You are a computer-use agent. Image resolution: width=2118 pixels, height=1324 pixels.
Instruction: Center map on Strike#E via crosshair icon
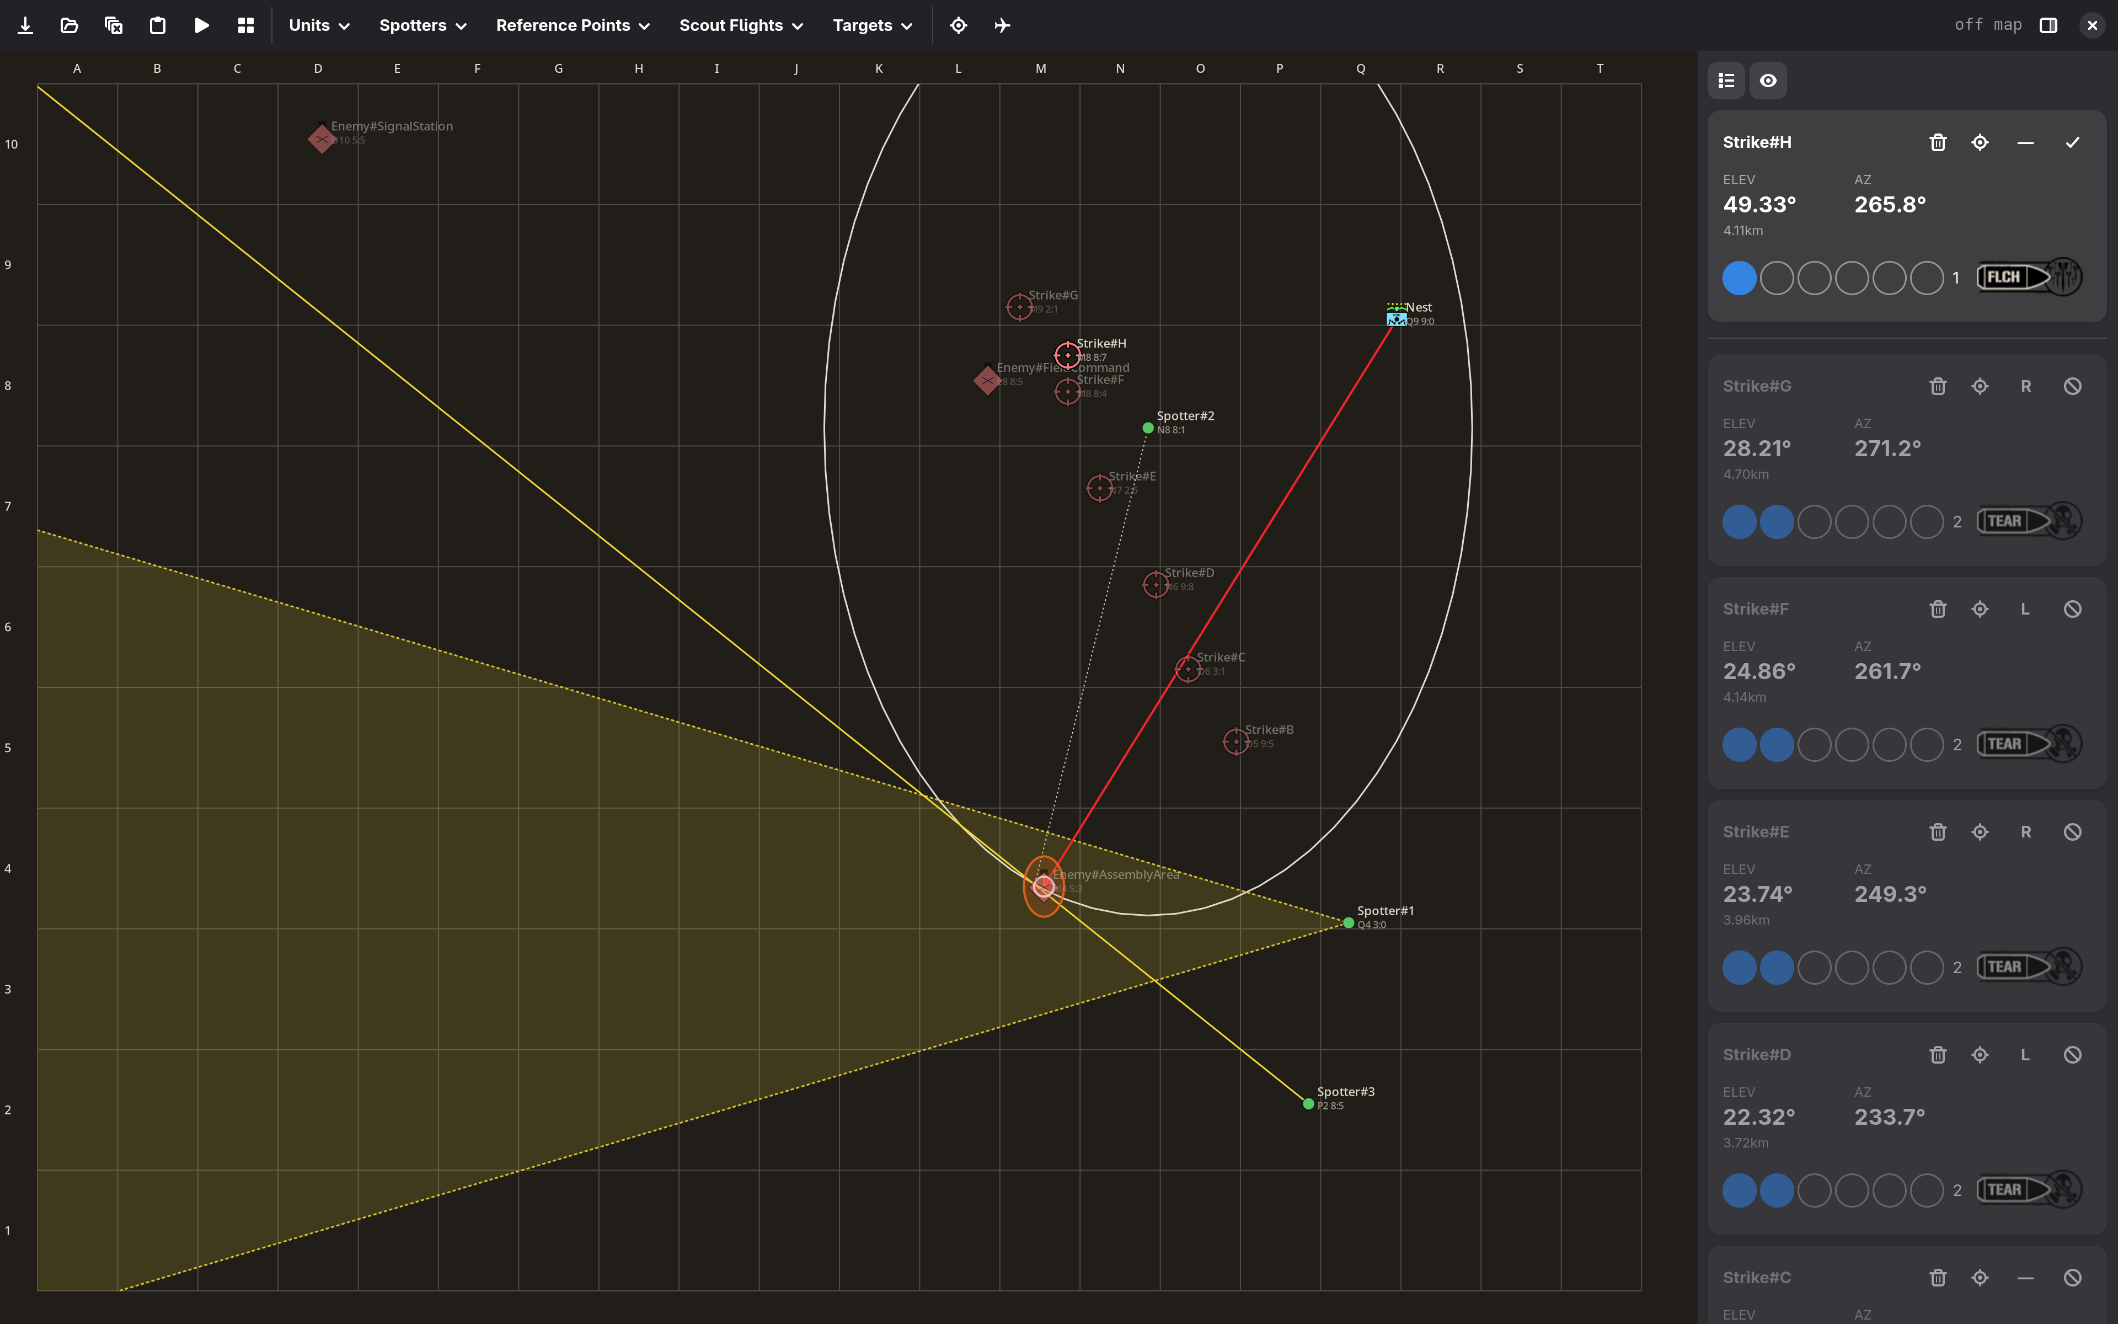(1980, 832)
